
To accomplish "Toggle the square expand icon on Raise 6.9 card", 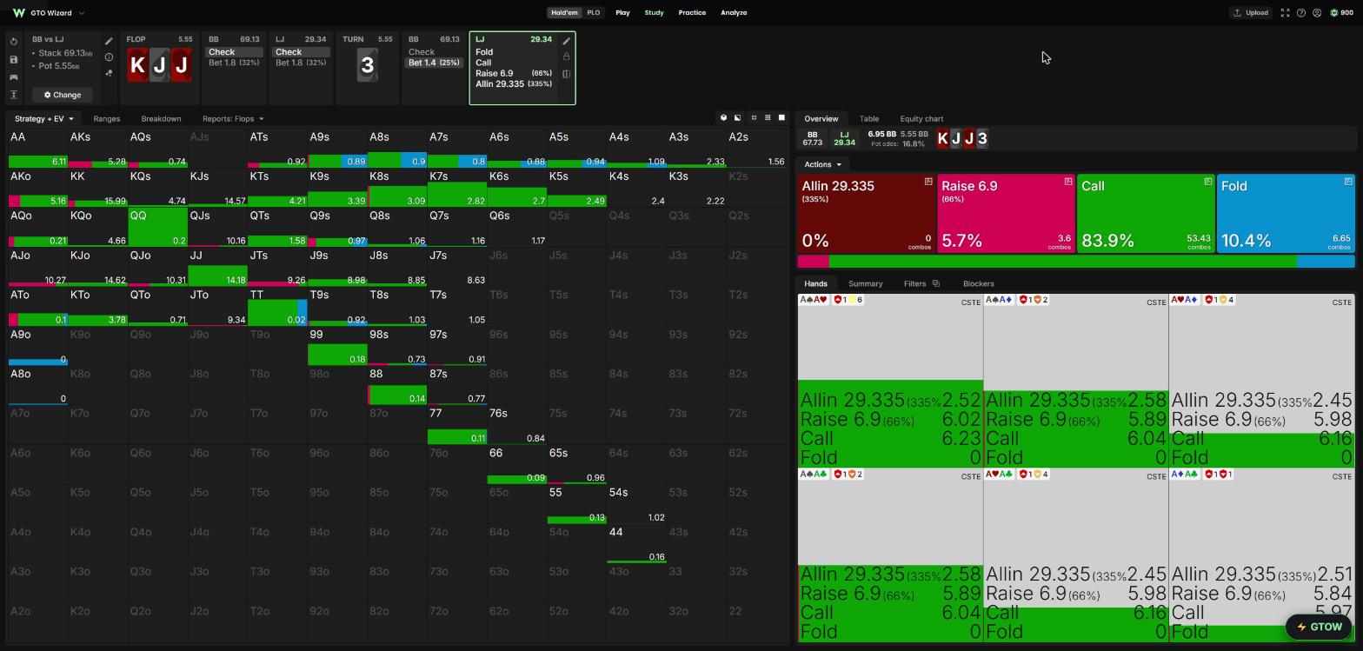I will 1068,182.
